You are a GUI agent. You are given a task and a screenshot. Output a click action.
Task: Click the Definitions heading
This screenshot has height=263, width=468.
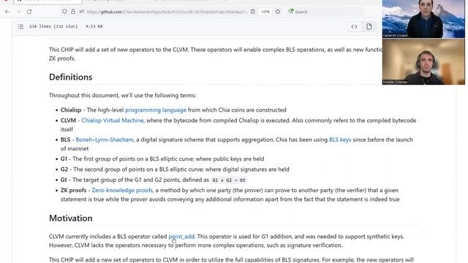pyautogui.click(x=71, y=77)
